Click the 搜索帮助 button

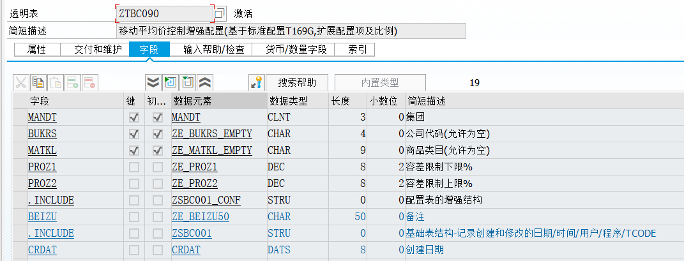point(297,82)
